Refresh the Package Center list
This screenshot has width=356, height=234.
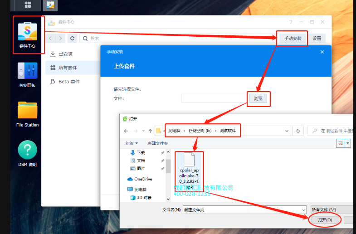pyautogui.click(x=72, y=39)
